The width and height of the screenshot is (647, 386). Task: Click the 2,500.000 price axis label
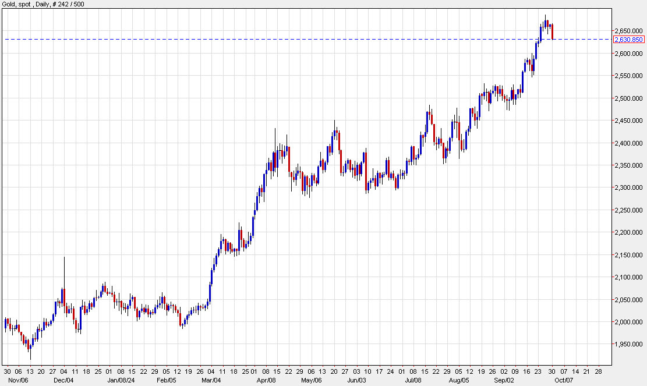[628, 98]
